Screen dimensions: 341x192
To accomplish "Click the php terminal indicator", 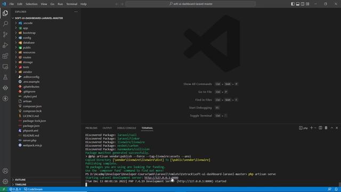I will point(303,128).
